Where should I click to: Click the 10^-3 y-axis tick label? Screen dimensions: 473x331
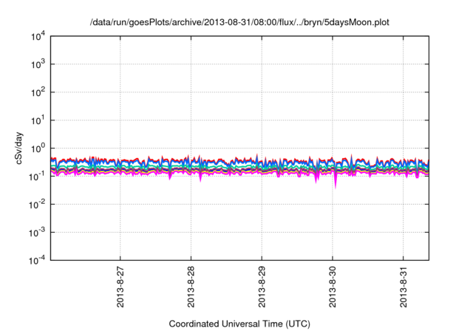[x=37, y=233]
